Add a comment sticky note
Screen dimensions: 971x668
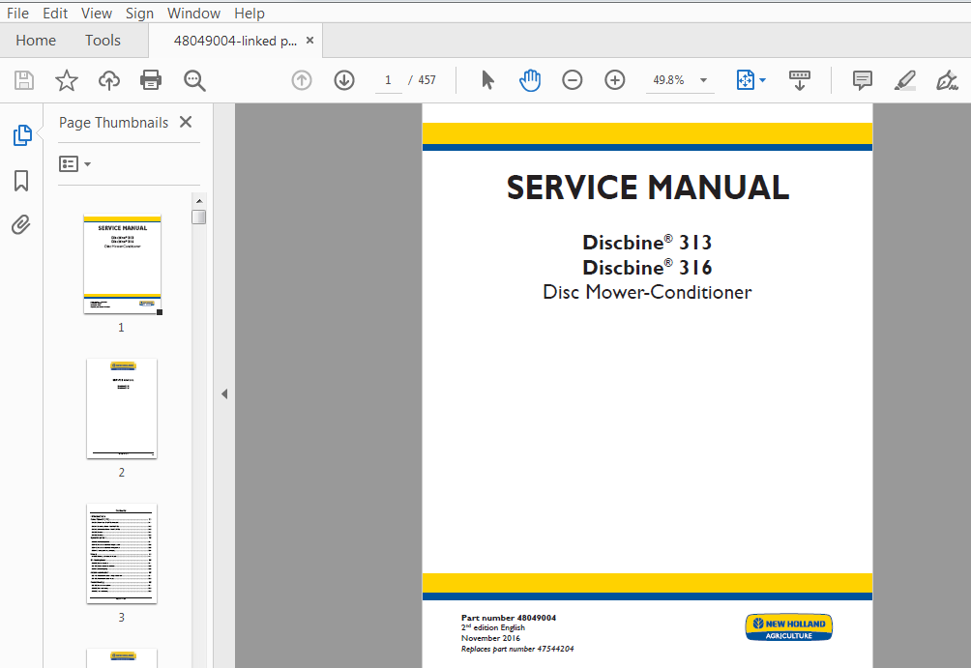[x=862, y=80]
